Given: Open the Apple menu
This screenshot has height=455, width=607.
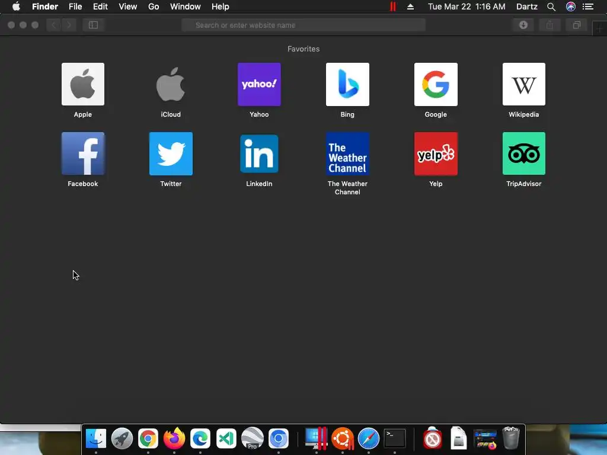Looking at the screenshot, I should click(16, 7).
